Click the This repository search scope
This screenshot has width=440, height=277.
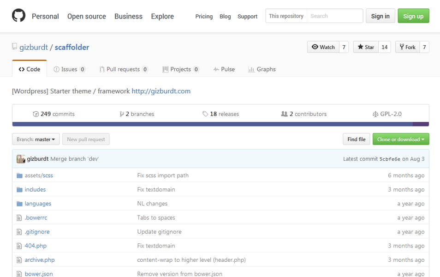286,16
